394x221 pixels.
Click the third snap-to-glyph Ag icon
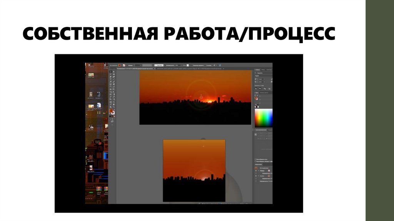[x=265, y=89]
